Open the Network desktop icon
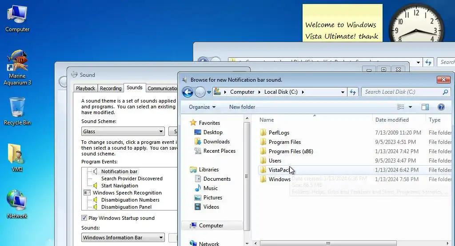455x246 pixels. coord(17,204)
